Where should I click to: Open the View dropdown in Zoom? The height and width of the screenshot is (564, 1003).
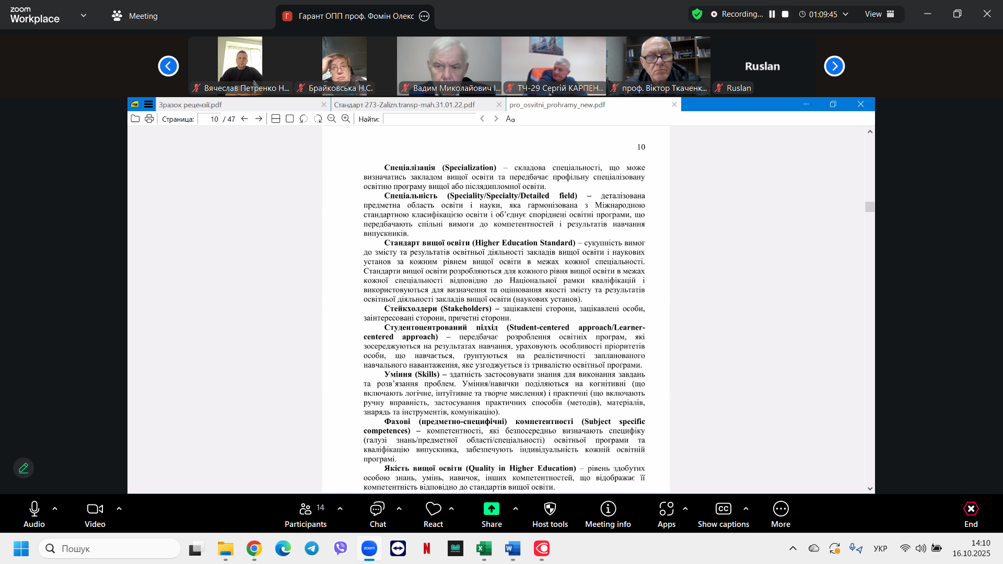[x=879, y=14]
